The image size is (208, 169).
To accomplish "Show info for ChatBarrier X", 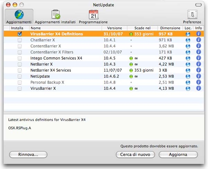I will [x=198, y=40].
